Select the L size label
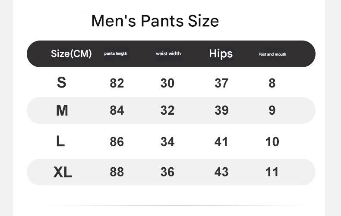341x216 pixels. click(60, 141)
